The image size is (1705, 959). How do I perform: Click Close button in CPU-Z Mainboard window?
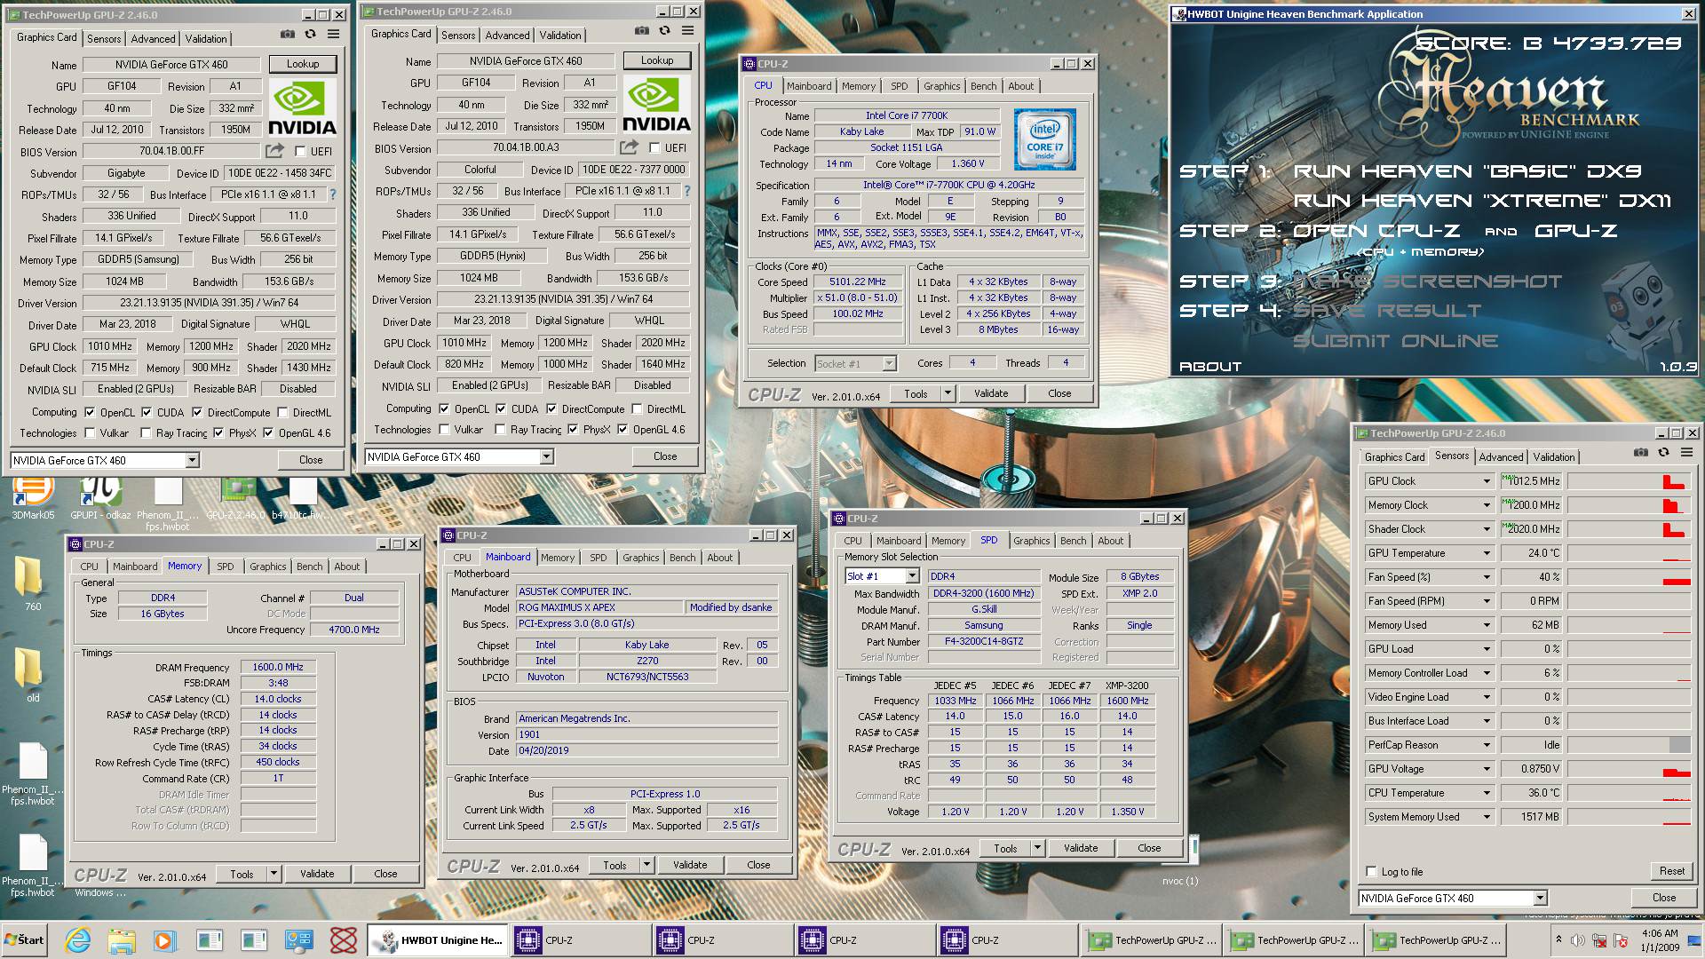tap(758, 865)
